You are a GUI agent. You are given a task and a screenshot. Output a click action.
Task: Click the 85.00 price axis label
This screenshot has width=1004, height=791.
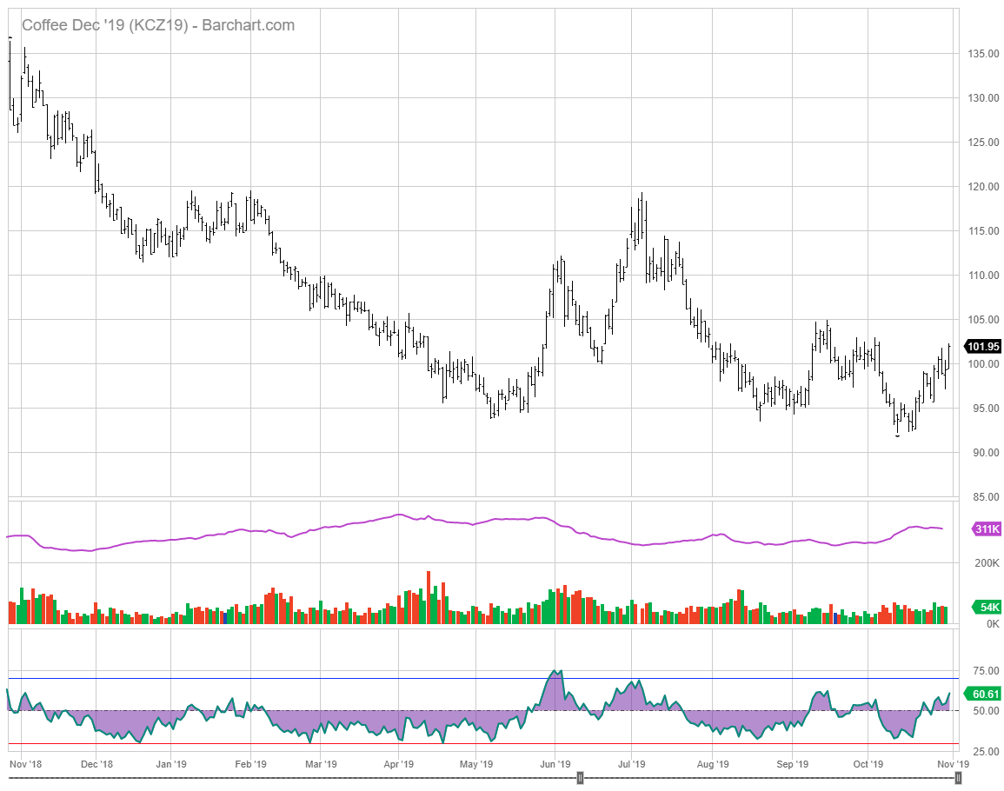pos(986,496)
